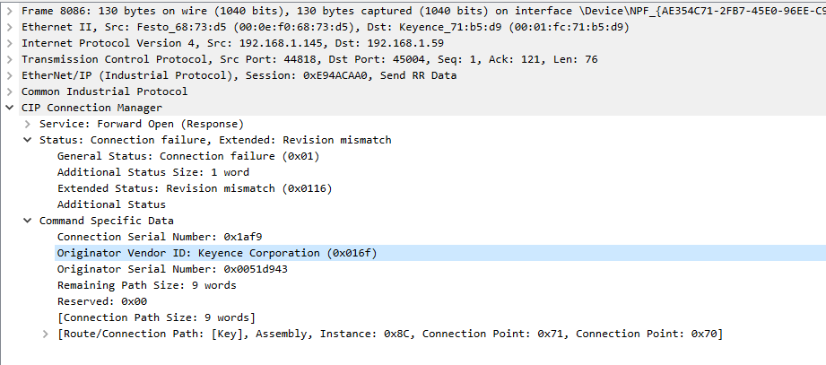826x365 pixels.
Task: Expand the Ethernet II layer arrow
Action: point(9,27)
